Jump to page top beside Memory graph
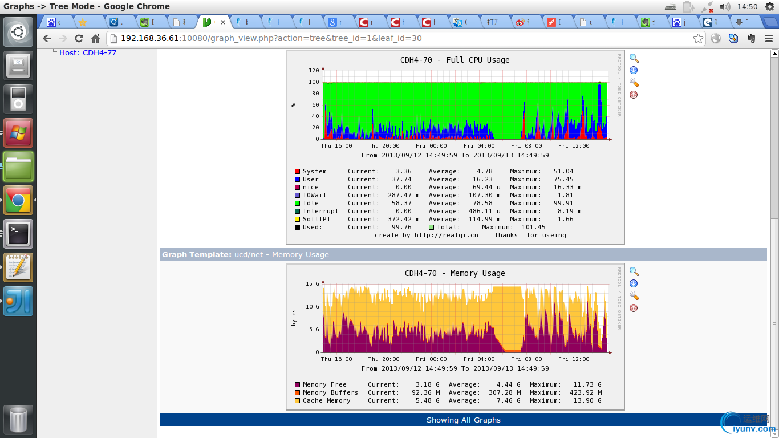This screenshot has height=438, width=779. pos(634,308)
